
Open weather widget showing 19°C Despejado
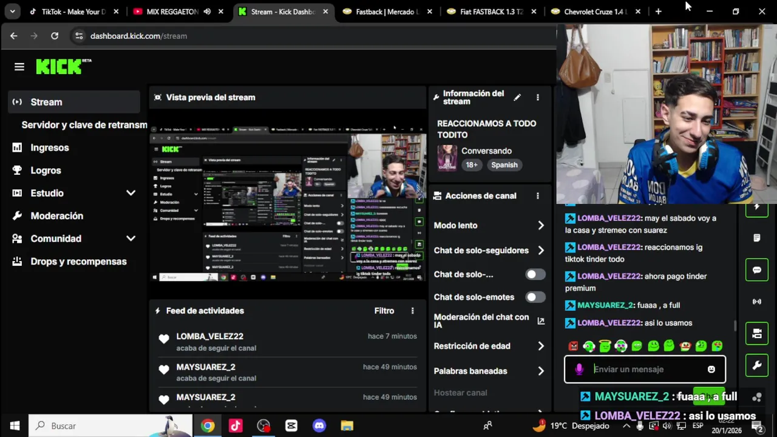coord(571,426)
